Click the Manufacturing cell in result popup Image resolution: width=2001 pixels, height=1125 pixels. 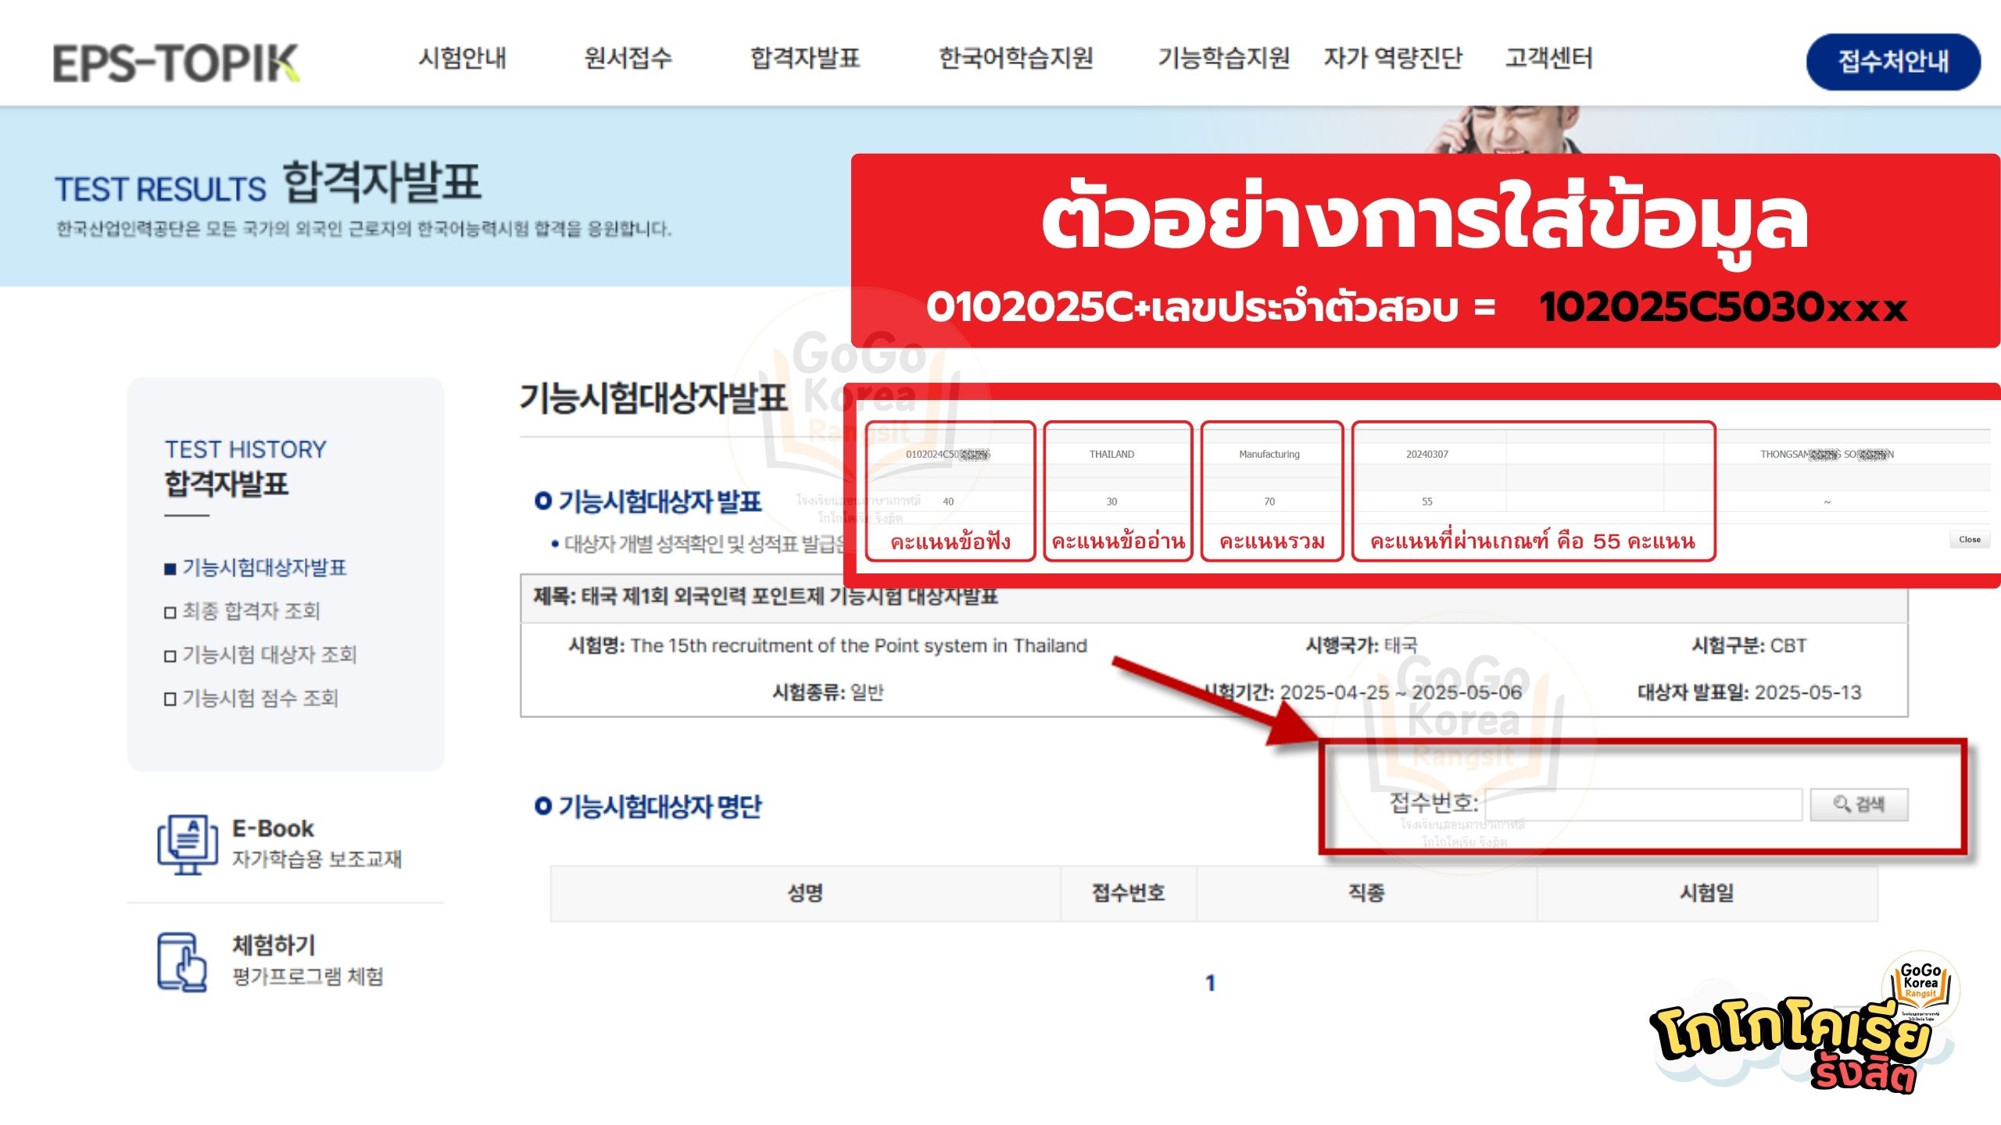point(1269,455)
